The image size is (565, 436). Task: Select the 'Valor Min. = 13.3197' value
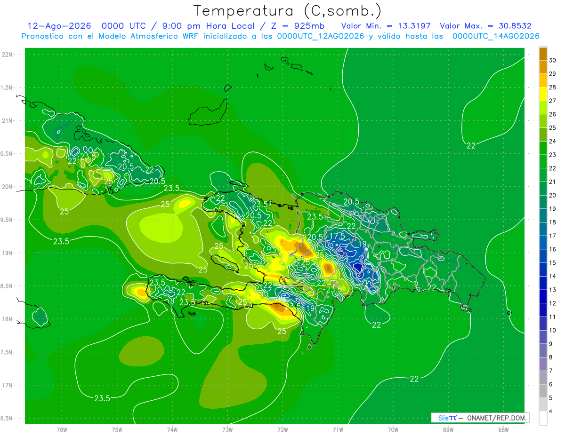pos(386,26)
